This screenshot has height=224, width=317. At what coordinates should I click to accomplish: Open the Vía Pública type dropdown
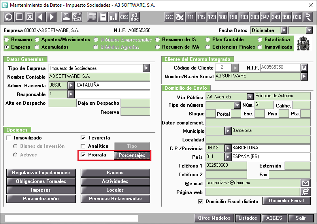250,96
